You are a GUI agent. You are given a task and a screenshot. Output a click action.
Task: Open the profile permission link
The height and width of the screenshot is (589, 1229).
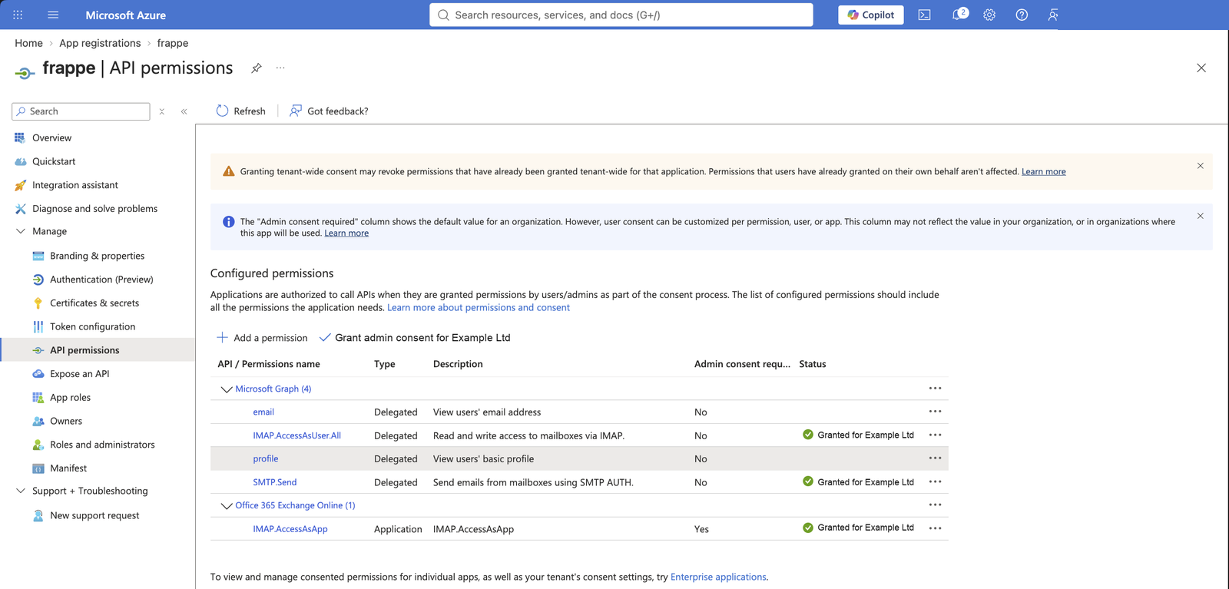pos(266,458)
